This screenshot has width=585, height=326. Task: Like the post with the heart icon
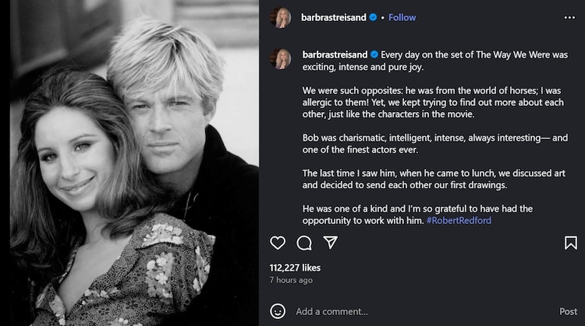click(x=278, y=243)
